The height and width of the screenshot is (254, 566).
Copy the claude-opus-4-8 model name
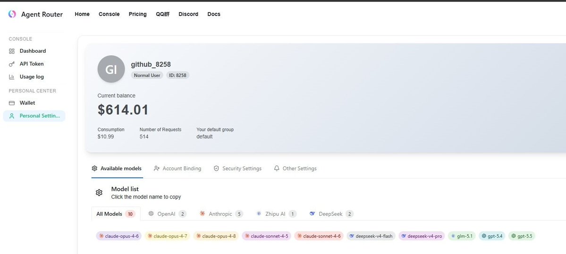coord(216,237)
